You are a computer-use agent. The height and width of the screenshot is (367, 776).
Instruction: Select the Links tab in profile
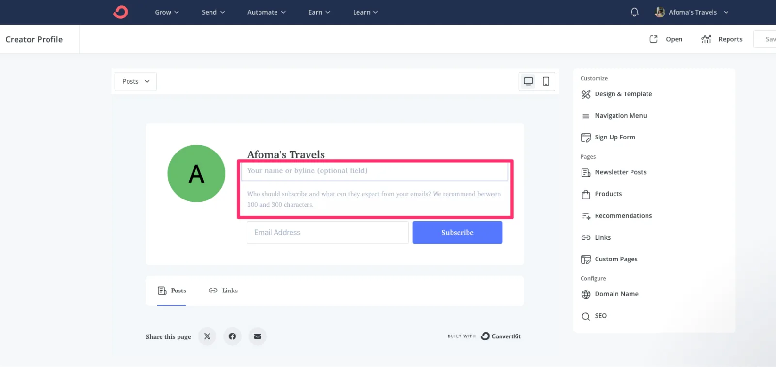(x=223, y=291)
